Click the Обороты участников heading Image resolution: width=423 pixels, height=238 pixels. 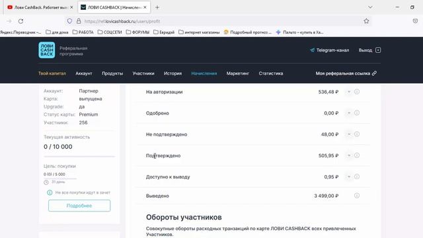(184, 218)
